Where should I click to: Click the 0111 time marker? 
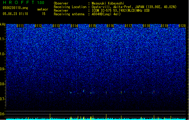point(20,26)
